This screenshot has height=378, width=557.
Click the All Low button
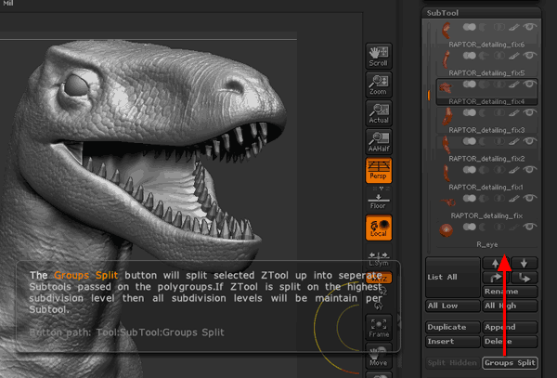click(453, 306)
